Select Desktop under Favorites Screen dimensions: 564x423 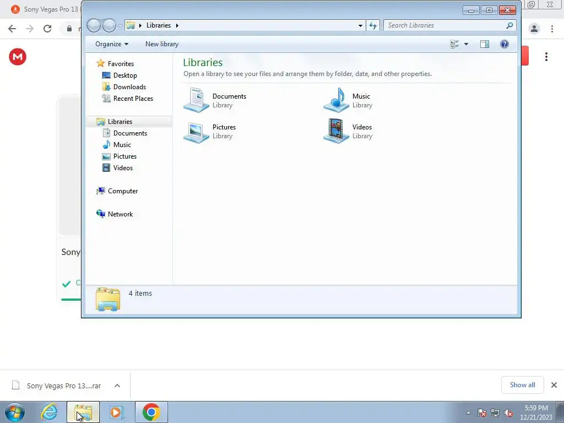coord(125,75)
